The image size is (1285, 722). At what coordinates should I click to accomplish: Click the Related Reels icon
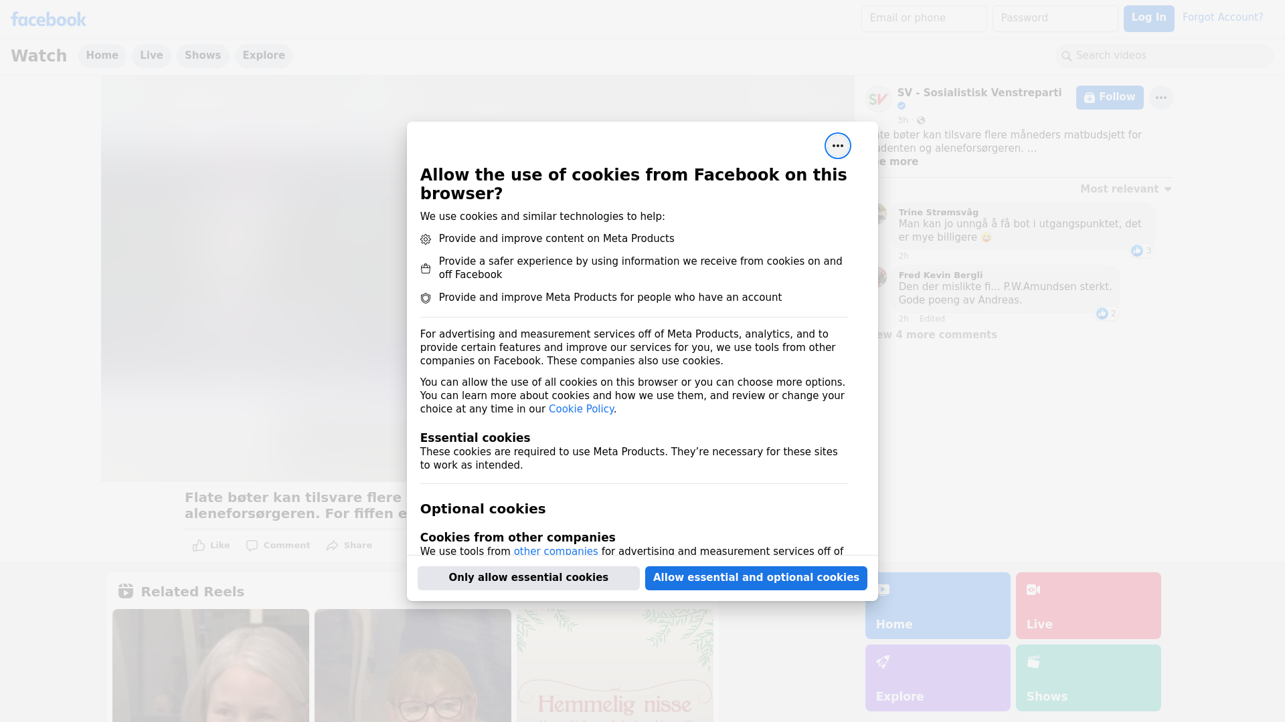(126, 591)
